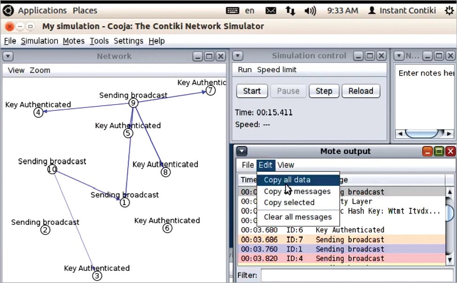Screen dimensions: 457x283
Task: Open the Network View menu
Action: [x=16, y=70]
